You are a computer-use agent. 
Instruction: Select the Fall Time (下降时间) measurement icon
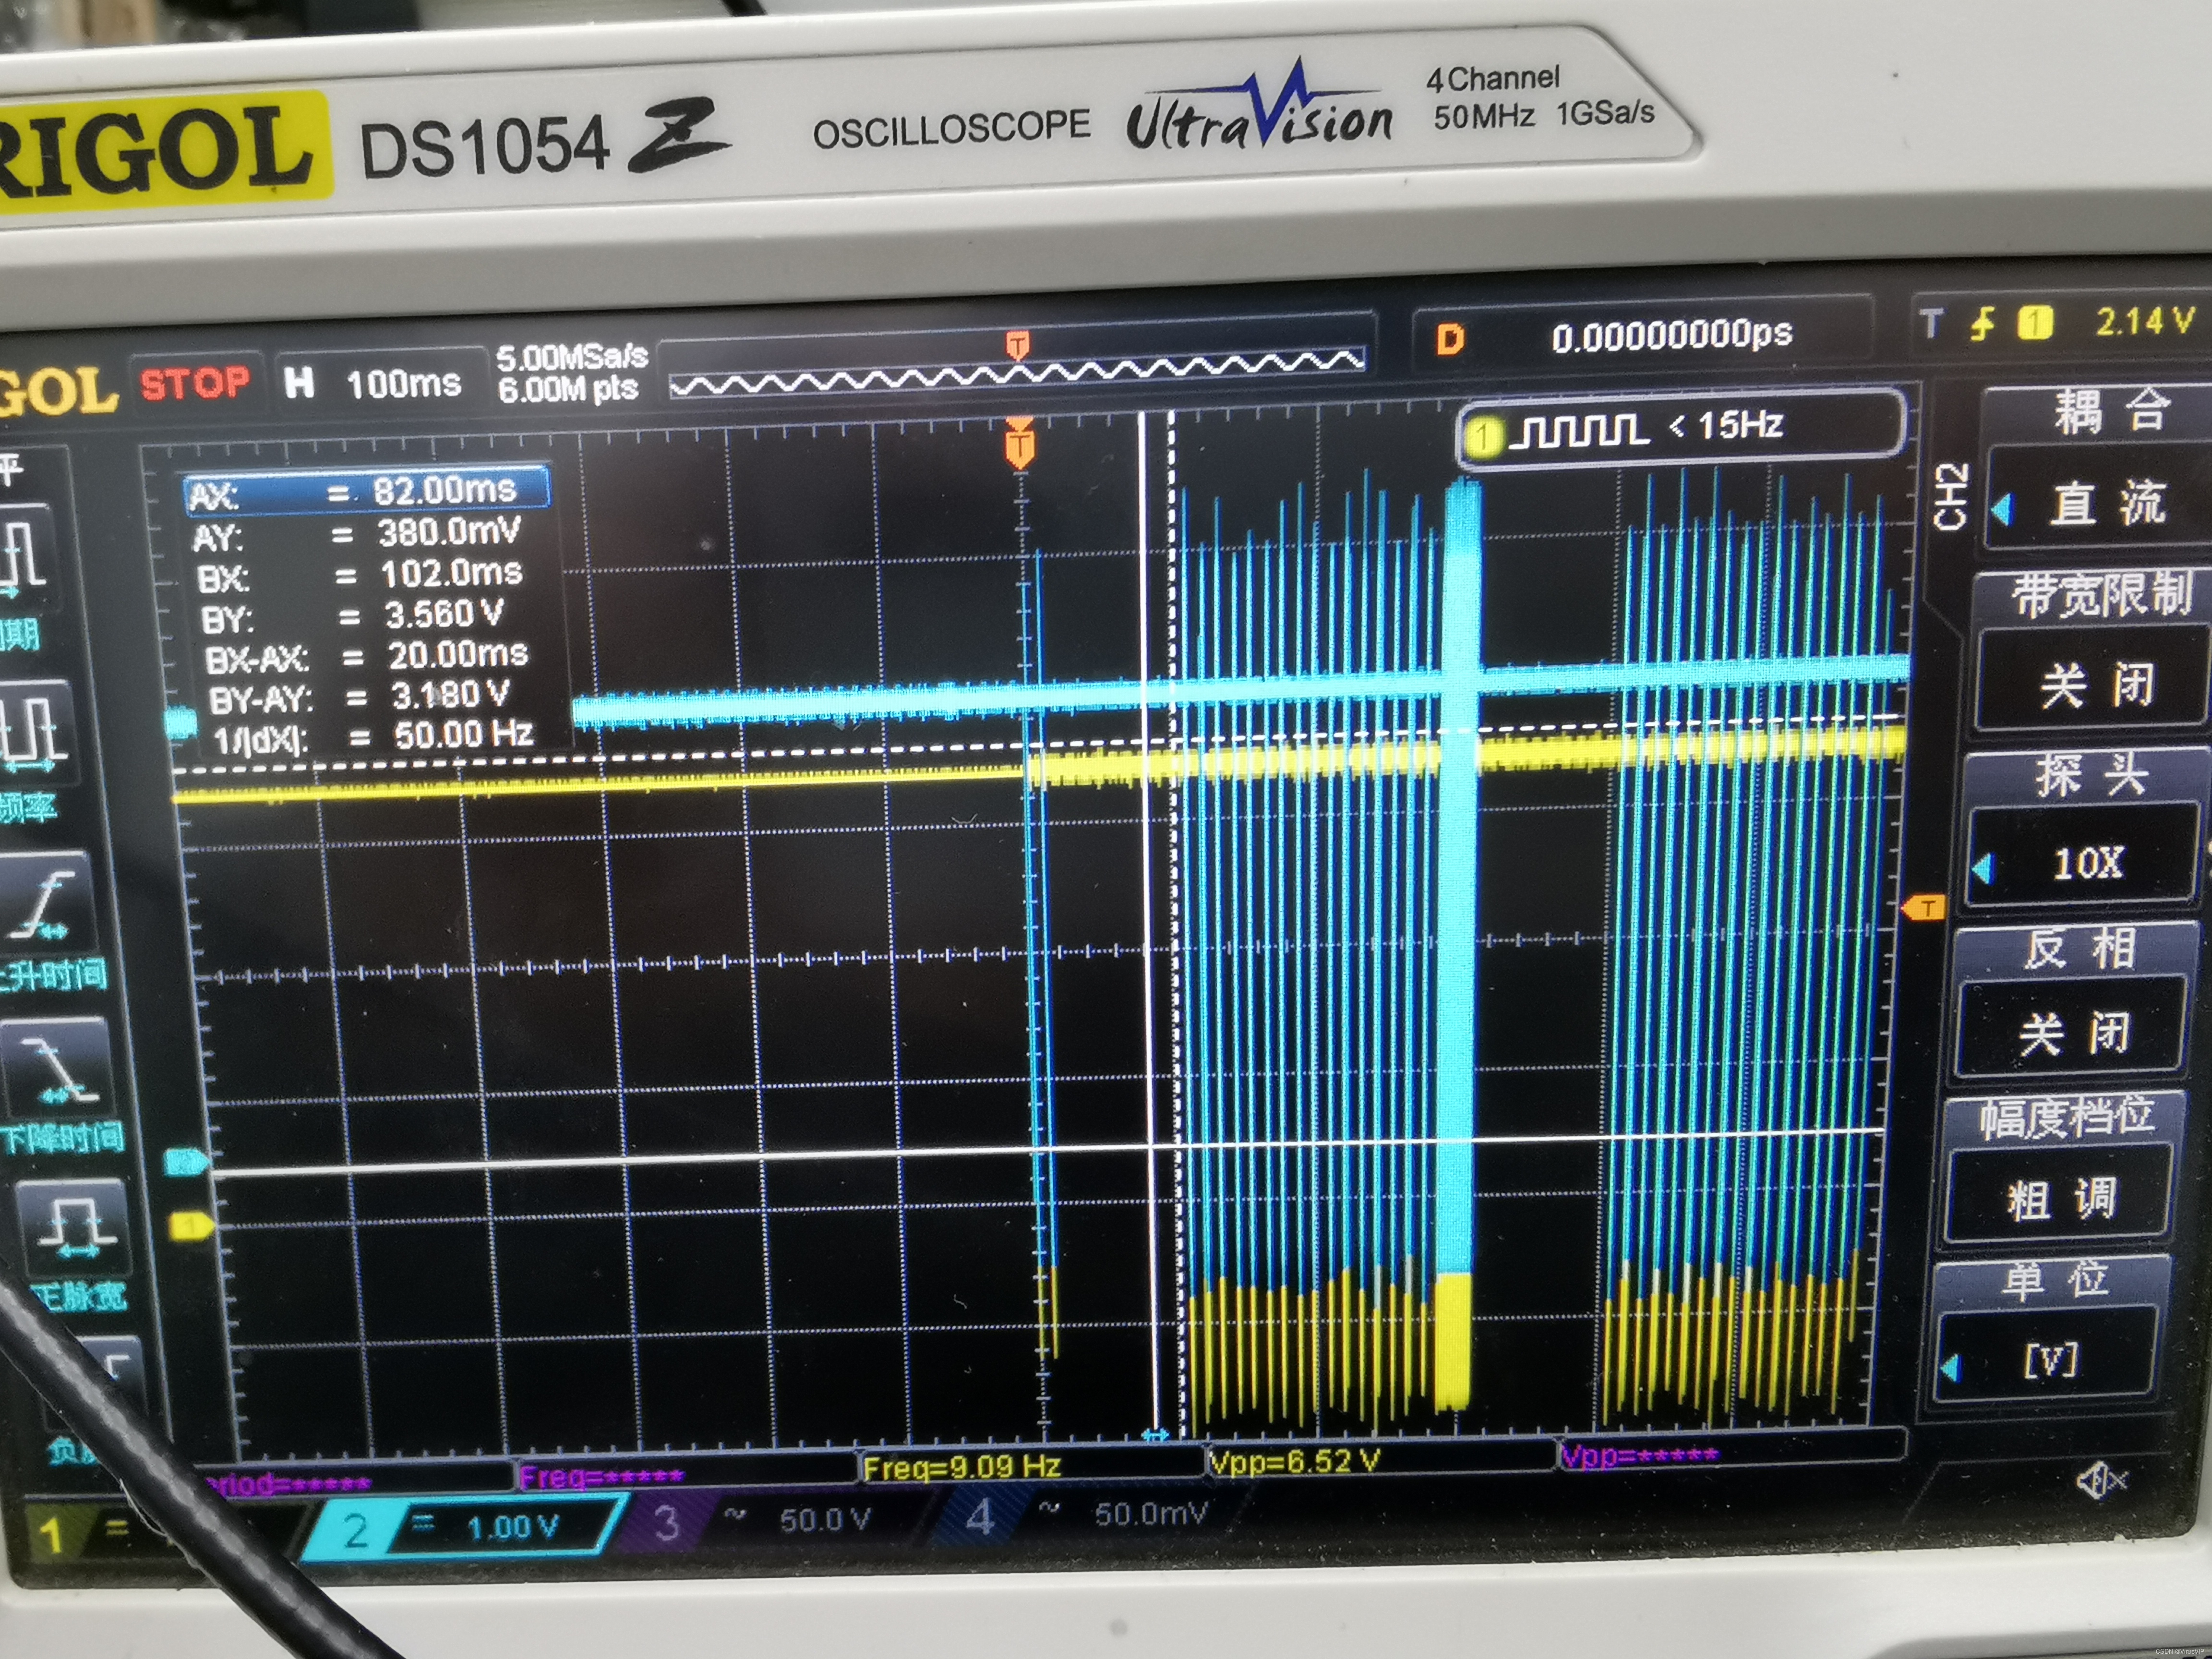(57, 1070)
